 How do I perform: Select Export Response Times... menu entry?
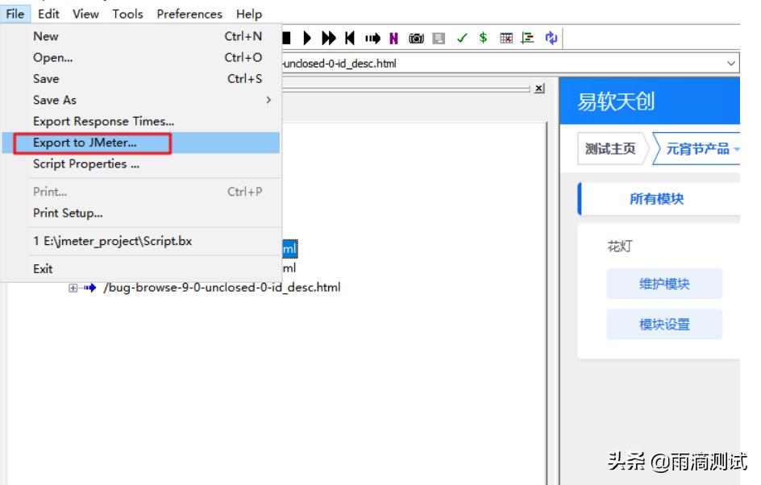pyautogui.click(x=141, y=121)
